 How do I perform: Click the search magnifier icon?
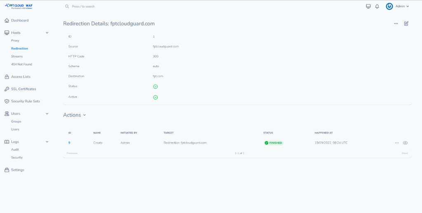coord(67,6)
